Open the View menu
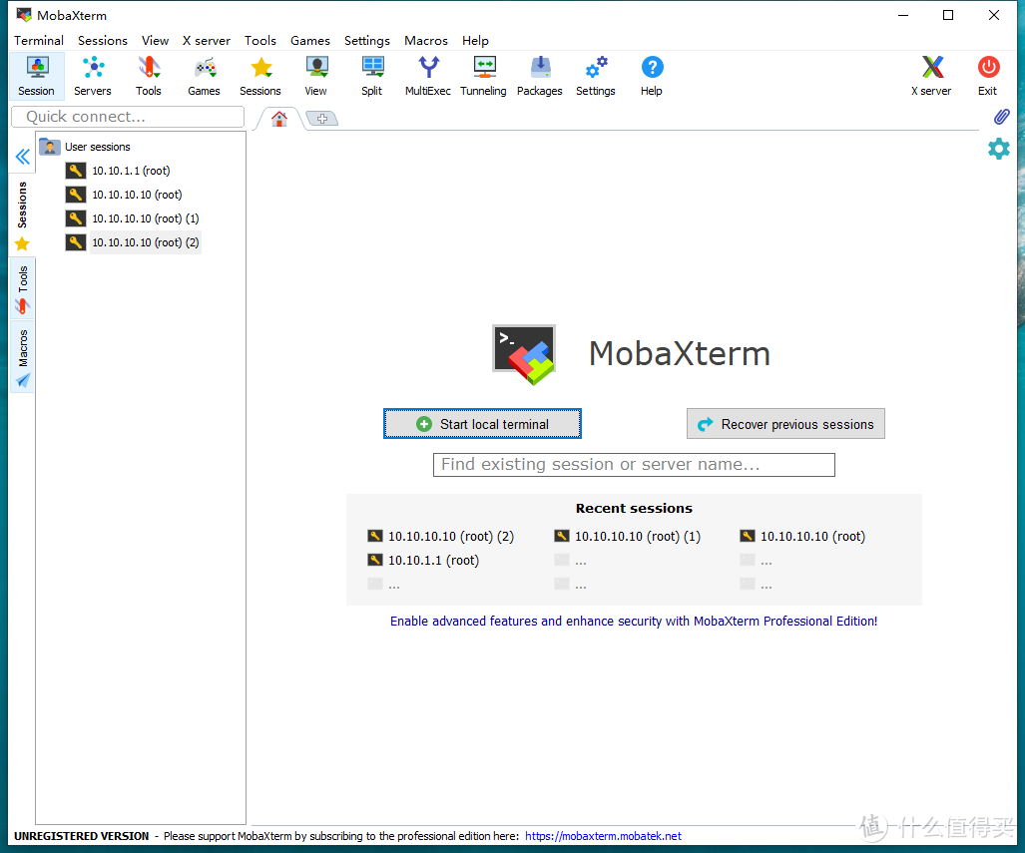The width and height of the screenshot is (1025, 853). coord(155,41)
